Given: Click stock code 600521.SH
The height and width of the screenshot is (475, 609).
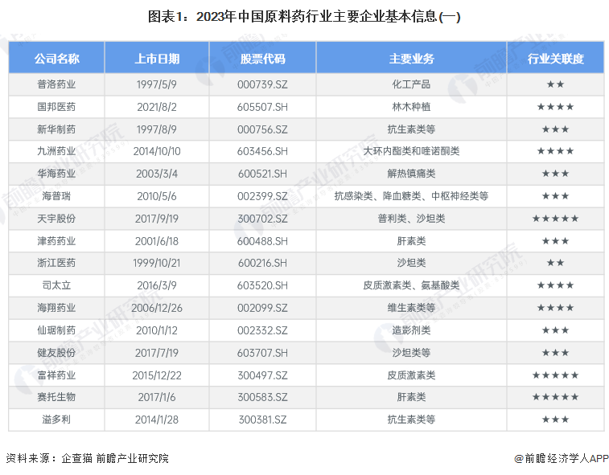Looking at the screenshot, I should point(262,174).
